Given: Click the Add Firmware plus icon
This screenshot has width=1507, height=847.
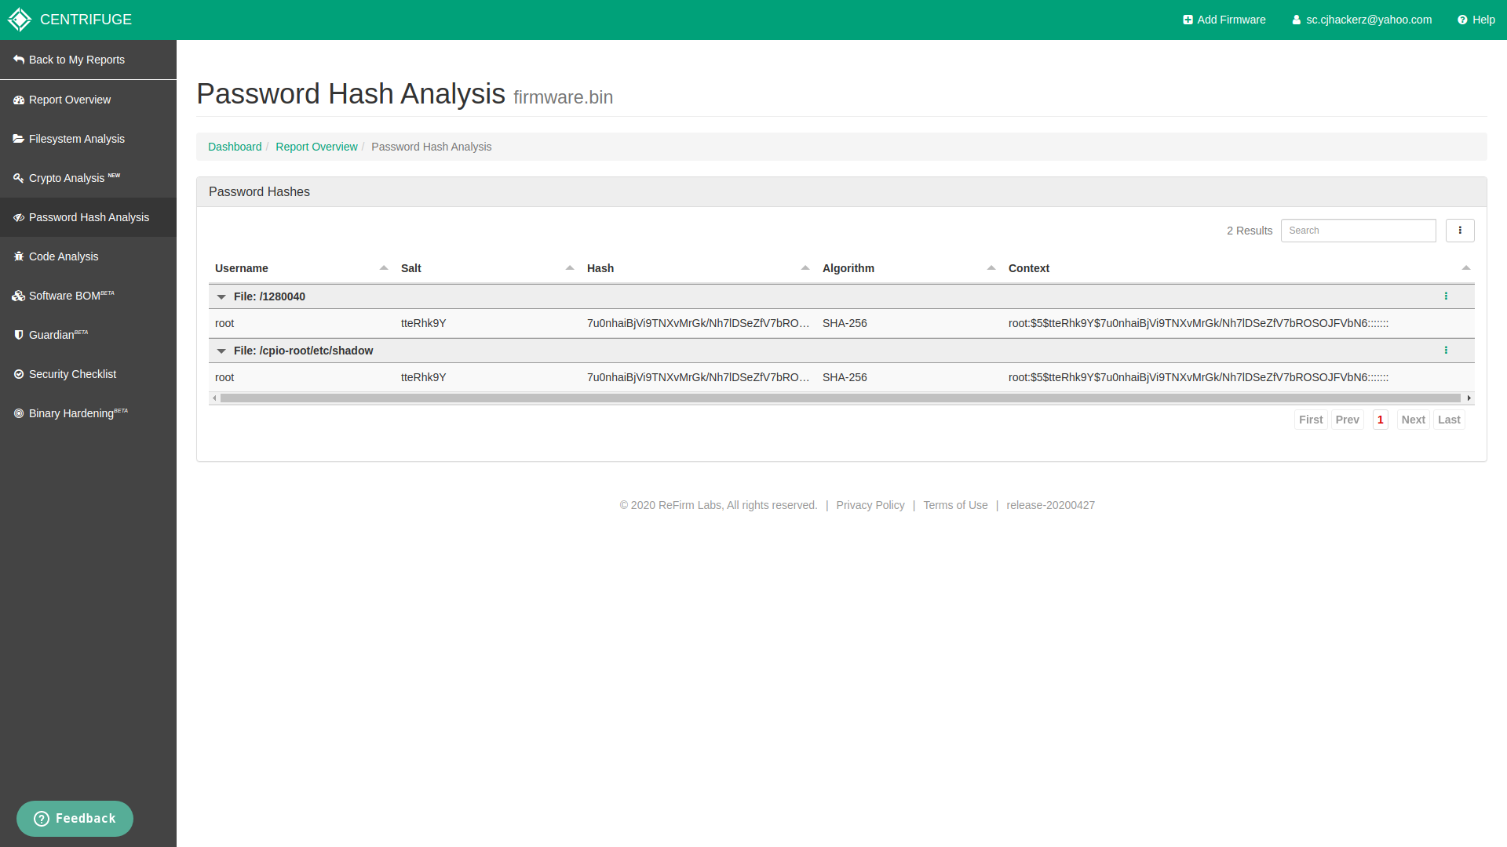Looking at the screenshot, I should (x=1188, y=20).
